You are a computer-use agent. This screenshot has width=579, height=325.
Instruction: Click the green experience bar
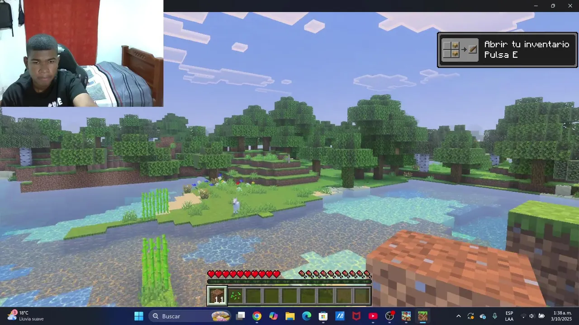click(289, 282)
